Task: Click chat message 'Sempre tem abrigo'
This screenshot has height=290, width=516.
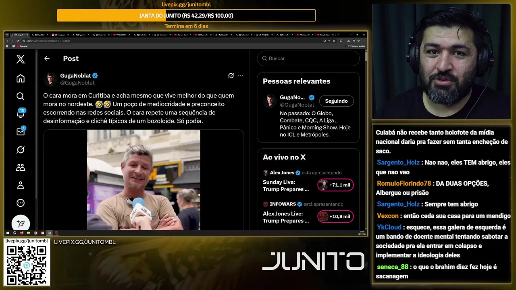Action: (x=451, y=204)
